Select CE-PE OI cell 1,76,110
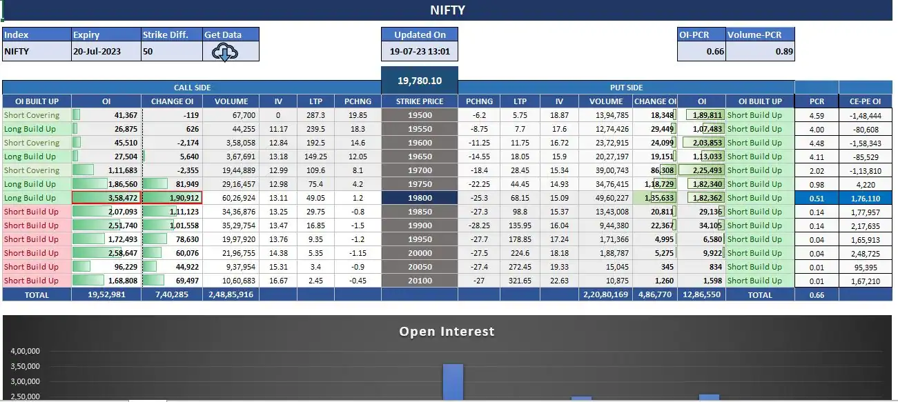 tap(865, 198)
